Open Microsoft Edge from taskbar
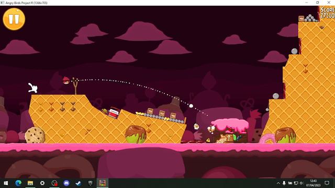 click(x=18, y=183)
